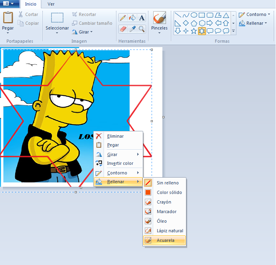The height and width of the screenshot is (265, 276).
Task: Select the Fill with color bucket tool
Action: coord(132,18)
